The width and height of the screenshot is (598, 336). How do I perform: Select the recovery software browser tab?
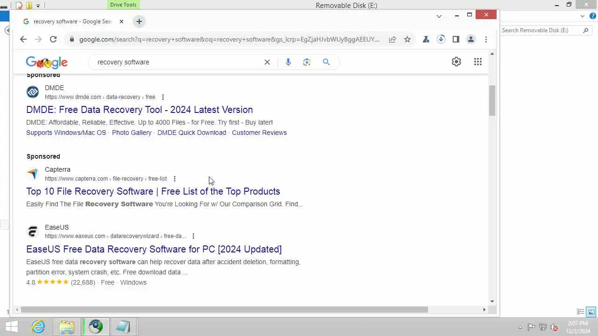72,21
